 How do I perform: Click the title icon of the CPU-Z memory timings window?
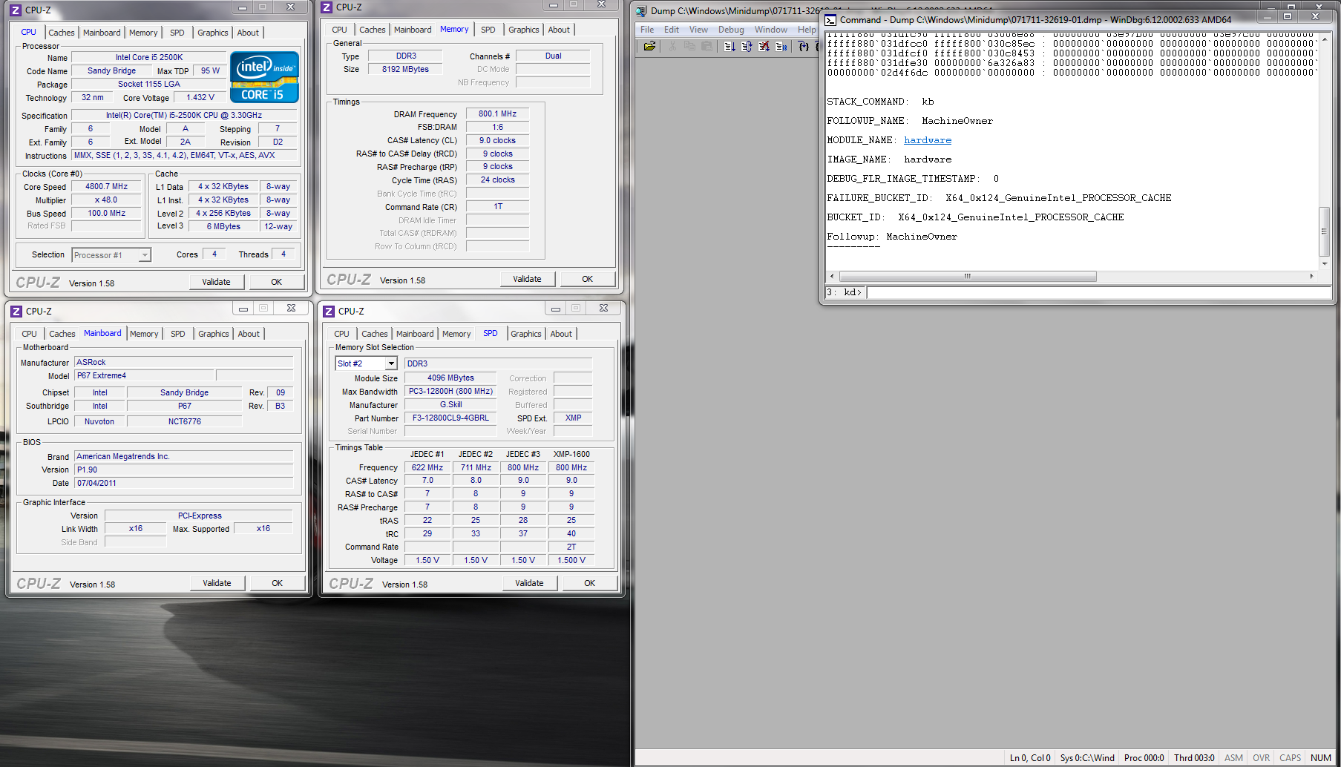[327, 7]
